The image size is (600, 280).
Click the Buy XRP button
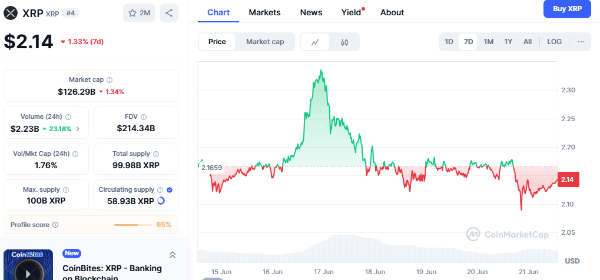(567, 9)
